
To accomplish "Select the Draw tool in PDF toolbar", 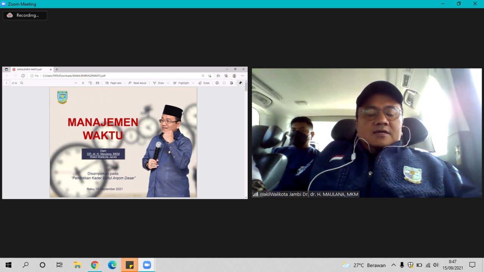I will click(158, 83).
